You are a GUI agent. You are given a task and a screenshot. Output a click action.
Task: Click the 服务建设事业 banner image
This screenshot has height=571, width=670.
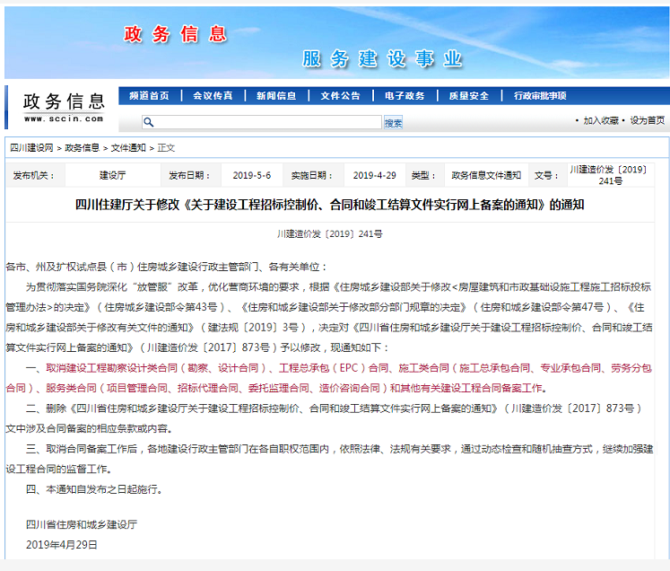(x=383, y=59)
